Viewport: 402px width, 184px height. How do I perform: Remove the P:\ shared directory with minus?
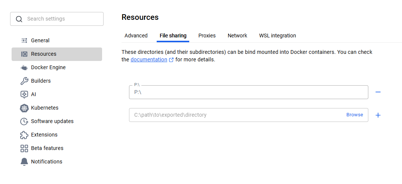coord(378,92)
